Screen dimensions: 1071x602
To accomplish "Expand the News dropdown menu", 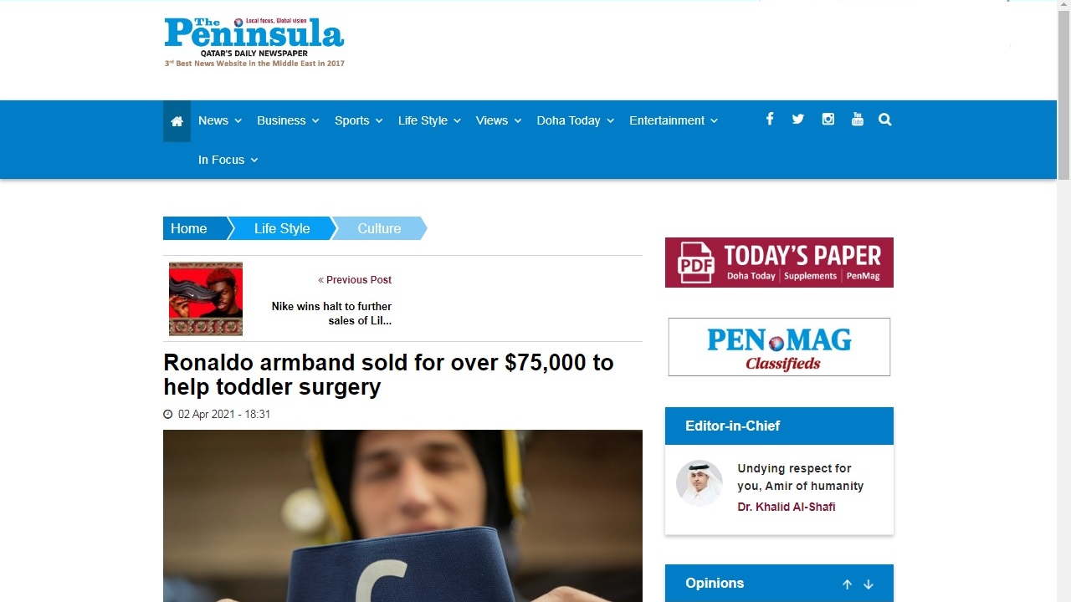I will [220, 120].
